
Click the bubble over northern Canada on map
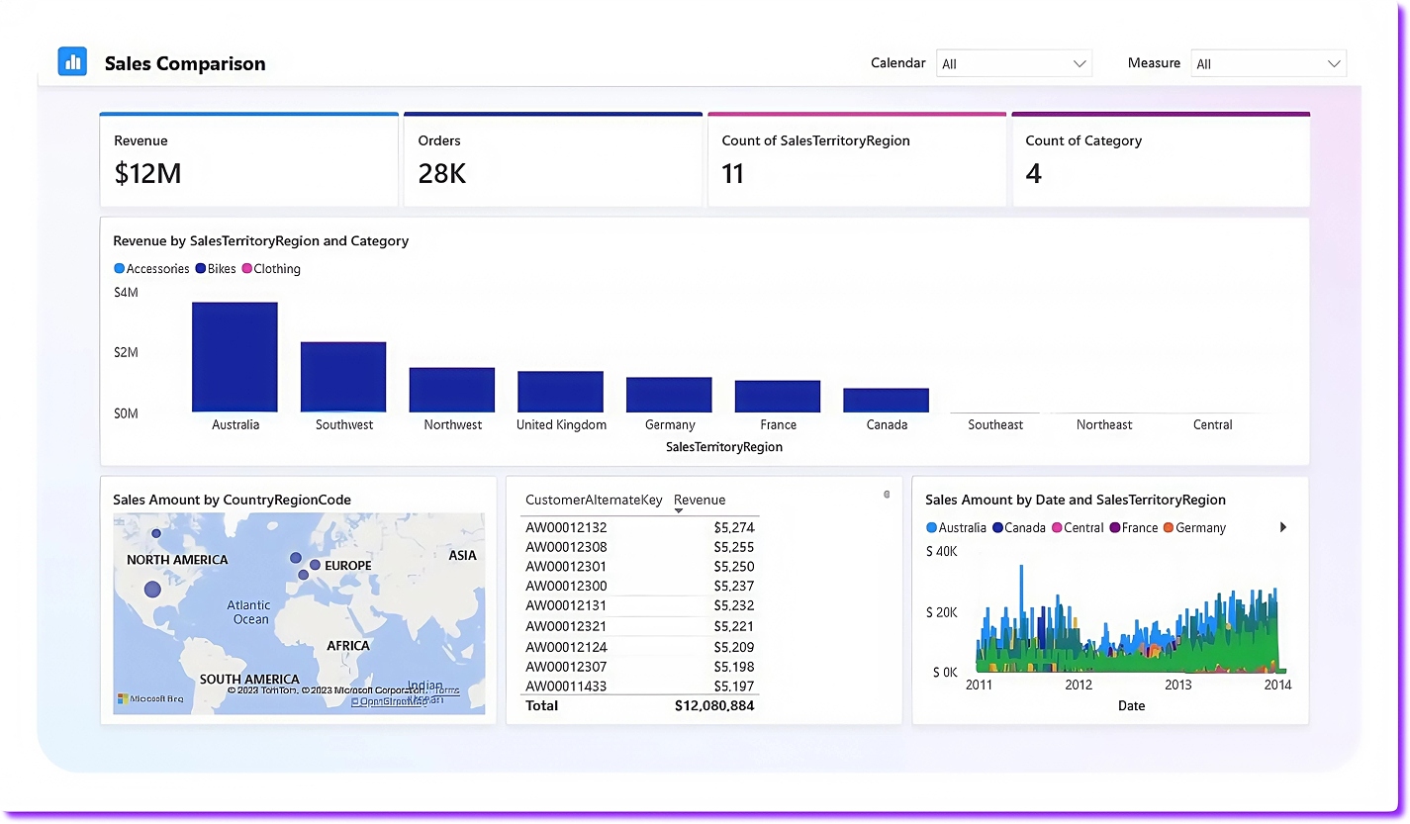(156, 534)
